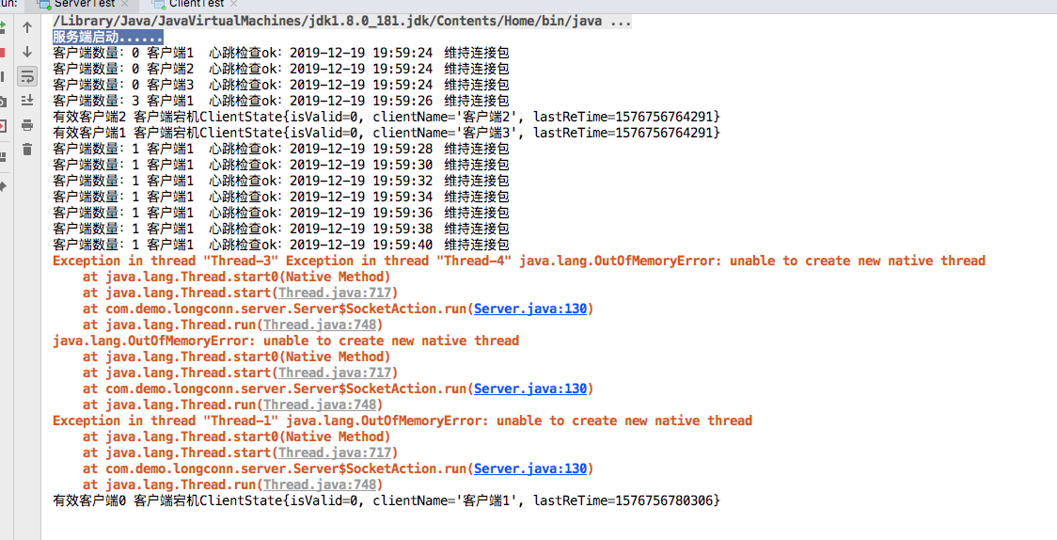Image resolution: width=1057 pixels, height=540 pixels.
Task: Click the heartbeat line timestamped 19:59:28
Action: (x=280, y=149)
